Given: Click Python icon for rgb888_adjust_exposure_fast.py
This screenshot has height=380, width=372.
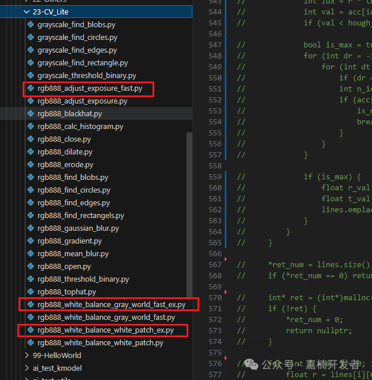Looking at the screenshot, I should [31, 88].
